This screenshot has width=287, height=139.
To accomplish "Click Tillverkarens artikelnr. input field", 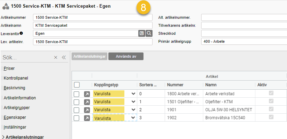I will tap(244, 25).
